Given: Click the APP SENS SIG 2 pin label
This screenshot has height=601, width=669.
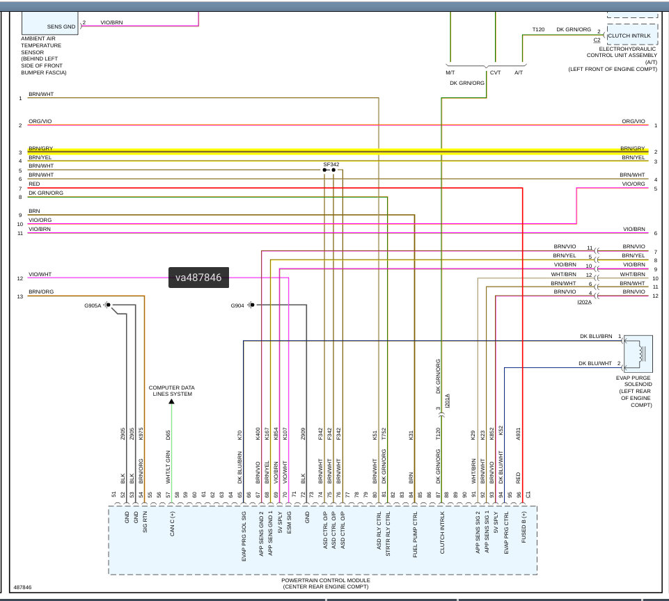Looking at the screenshot, I should [x=478, y=532].
